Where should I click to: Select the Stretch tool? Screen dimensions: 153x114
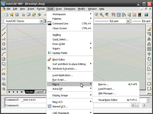pos(149,69)
